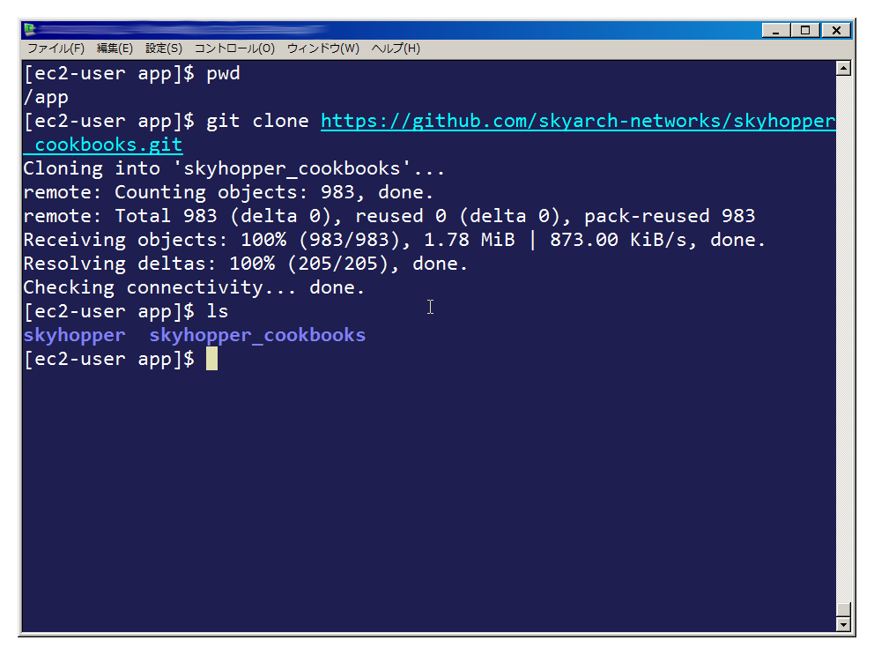This screenshot has height=655, width=874.
Task: Click the "Cloning into 'skyhopper_cookbooks'..." line
Action: click(234, 168)
